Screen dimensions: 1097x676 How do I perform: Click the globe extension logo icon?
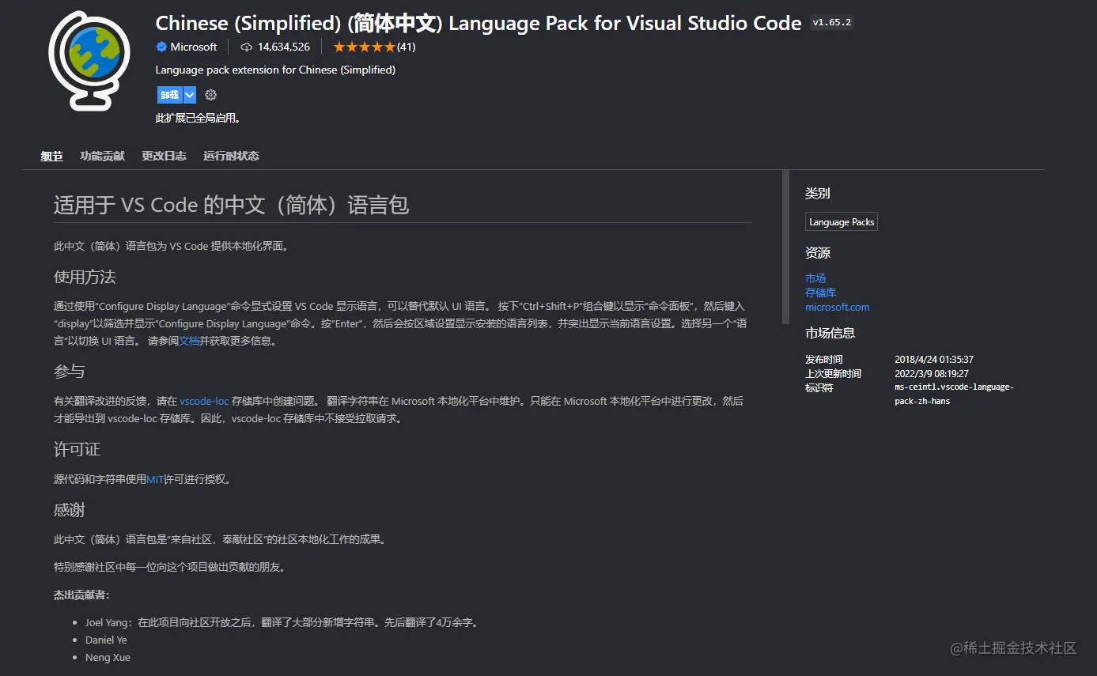[89, 61]
